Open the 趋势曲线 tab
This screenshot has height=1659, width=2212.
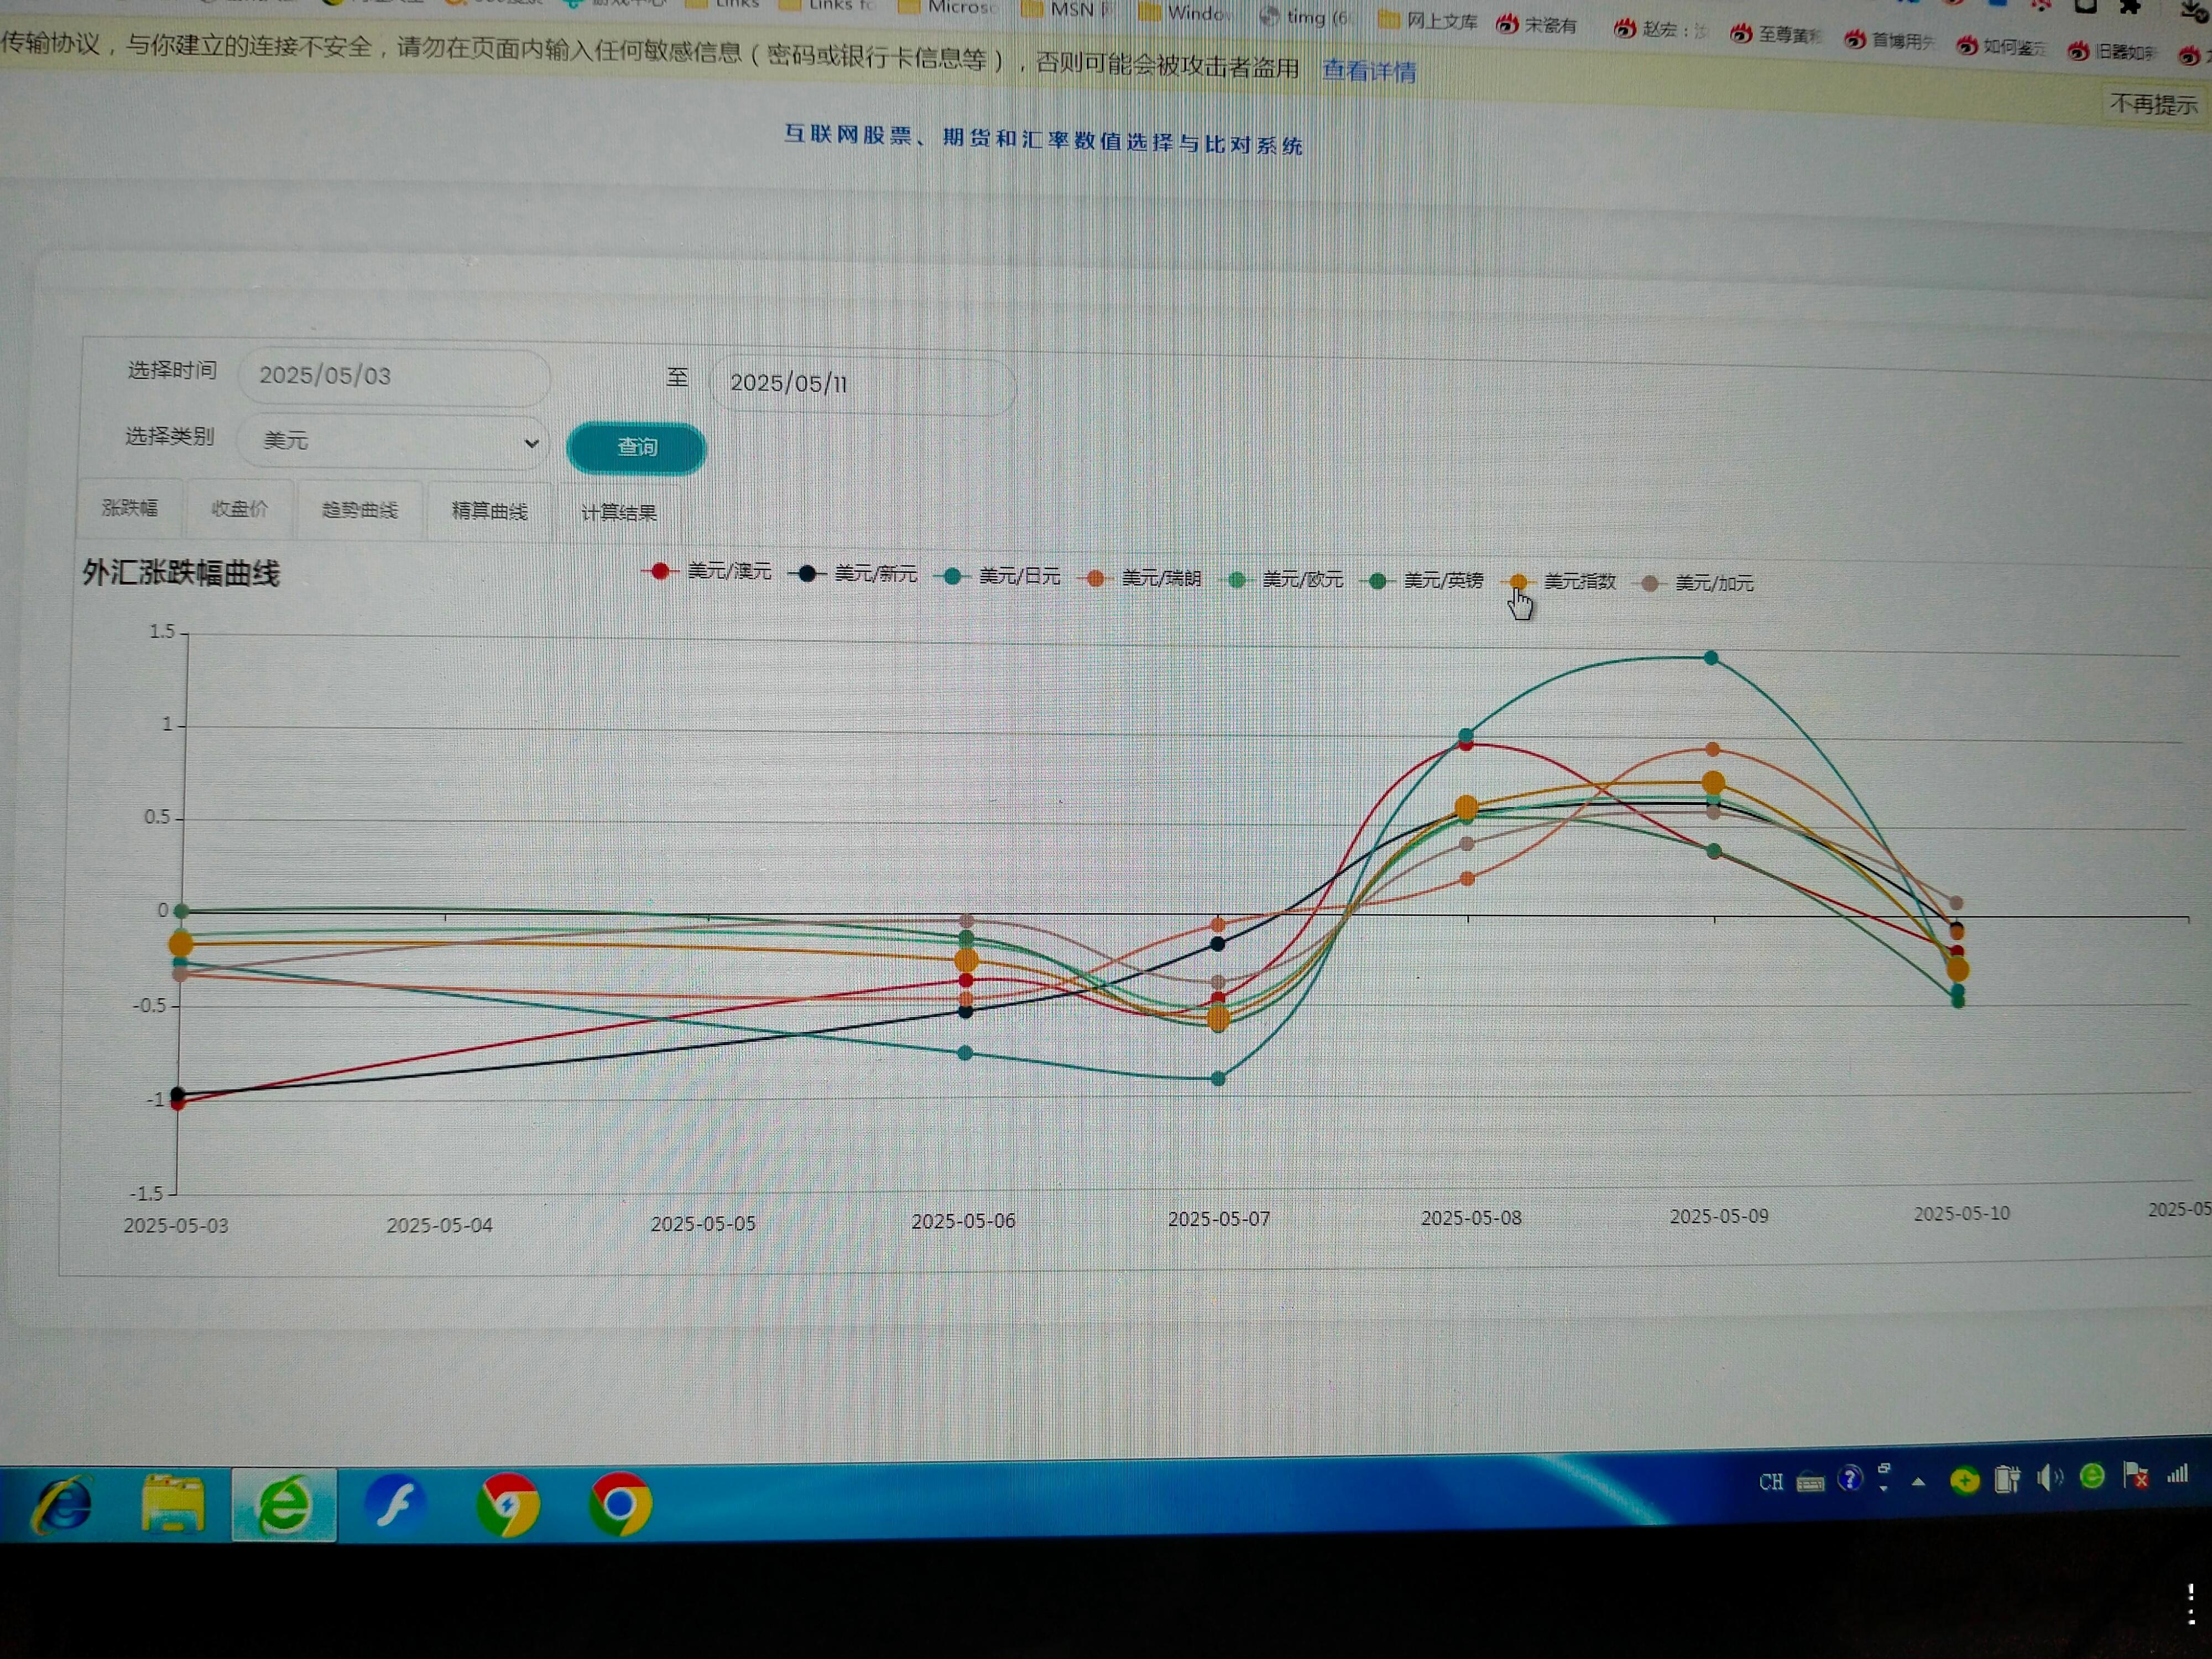coord(359,510)
